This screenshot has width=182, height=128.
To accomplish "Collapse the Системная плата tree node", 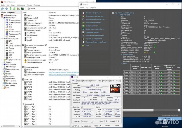I will (x=2, y=39).
